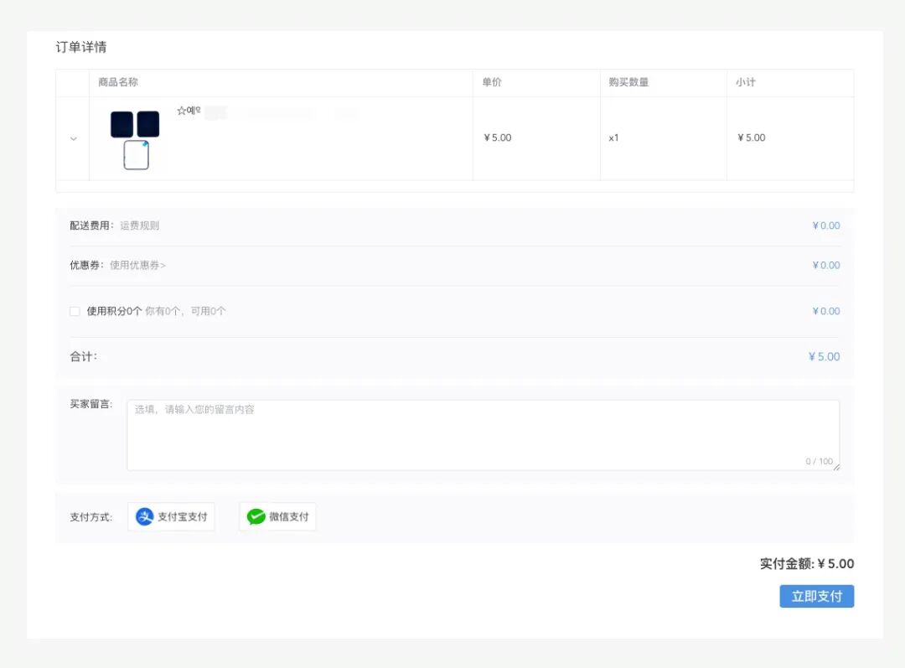Image resolution: width=905 pixels, height=668 pixels.
Task: Click the 实付金额 ¥5.00 text
Action: pyautogui.click(x=807, y=563)
